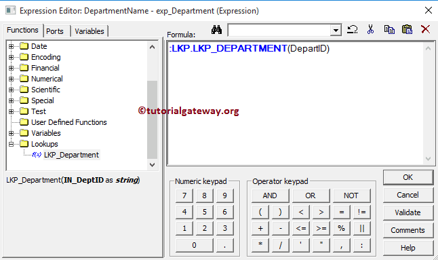The image size is (438, 260).
Task: Click the scissors cut icon
Action: pyautogui.click(x=370, y=29)
